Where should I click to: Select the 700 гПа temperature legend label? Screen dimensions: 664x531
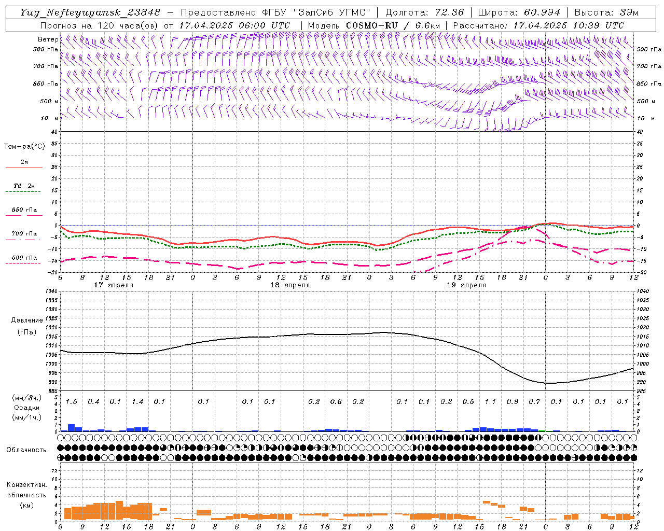24,234
